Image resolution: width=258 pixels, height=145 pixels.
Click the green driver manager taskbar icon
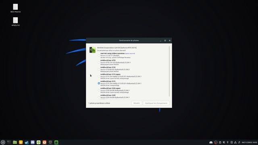(56, 142)
